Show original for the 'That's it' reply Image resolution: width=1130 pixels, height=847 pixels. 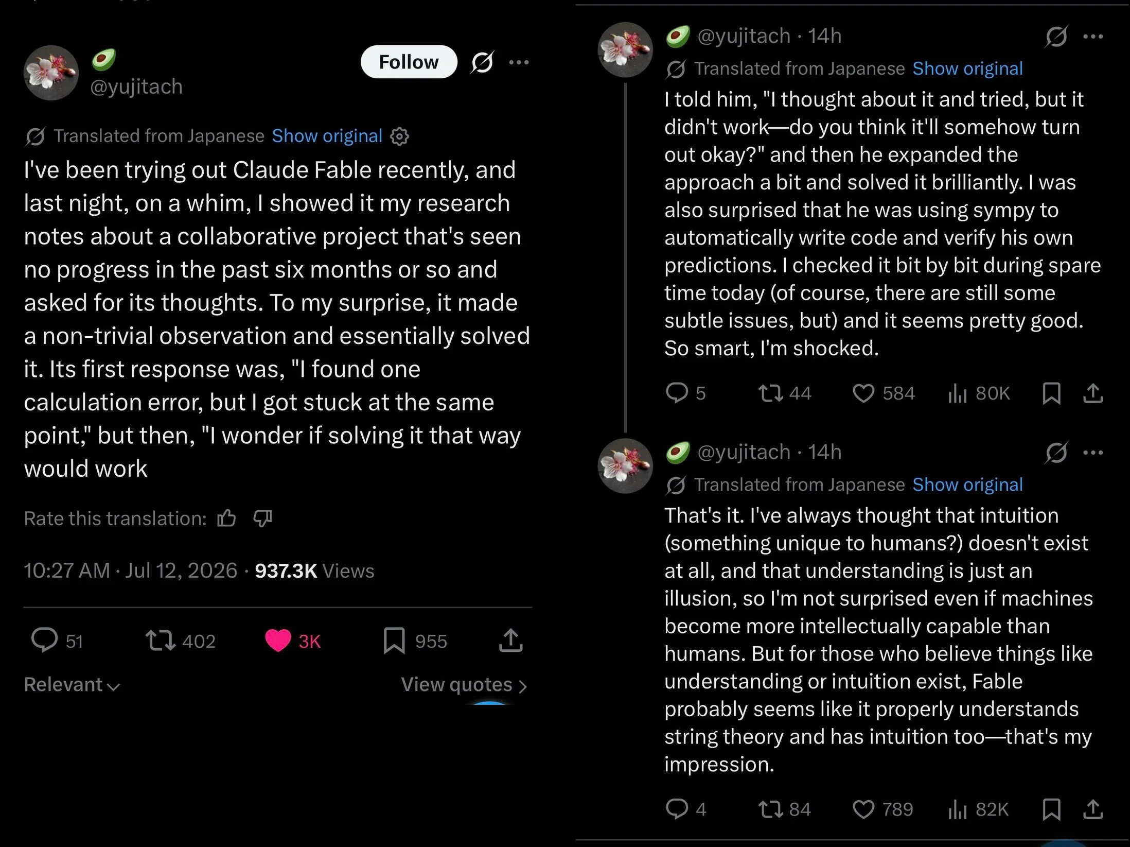pyautogui.click(x=967, y=485)
